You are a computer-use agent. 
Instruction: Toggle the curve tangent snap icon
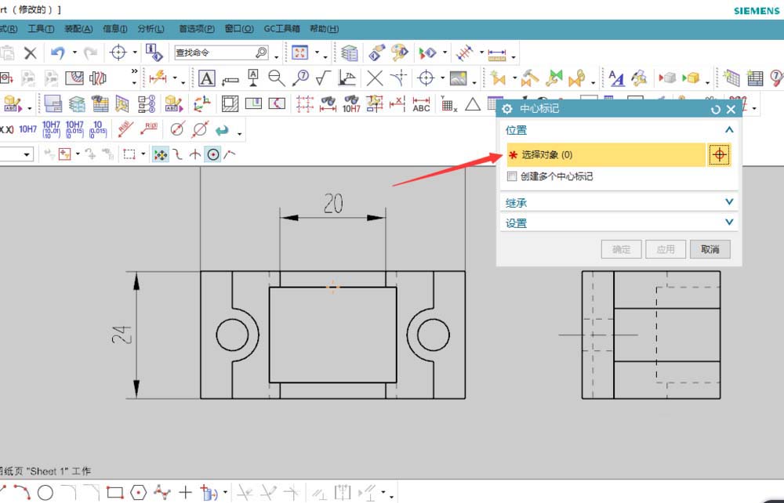[x=177, y=154]
